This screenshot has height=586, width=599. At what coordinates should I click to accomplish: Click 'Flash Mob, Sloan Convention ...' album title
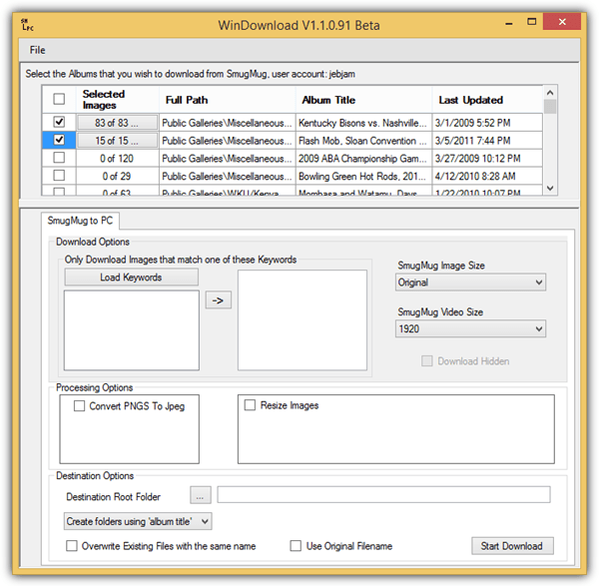coord(363,141)
